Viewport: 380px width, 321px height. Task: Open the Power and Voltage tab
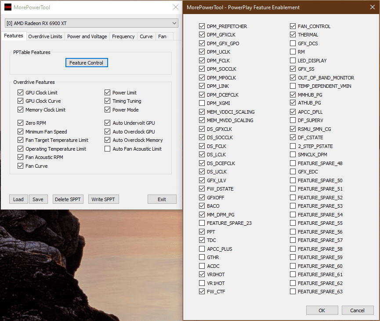point(87,36)
